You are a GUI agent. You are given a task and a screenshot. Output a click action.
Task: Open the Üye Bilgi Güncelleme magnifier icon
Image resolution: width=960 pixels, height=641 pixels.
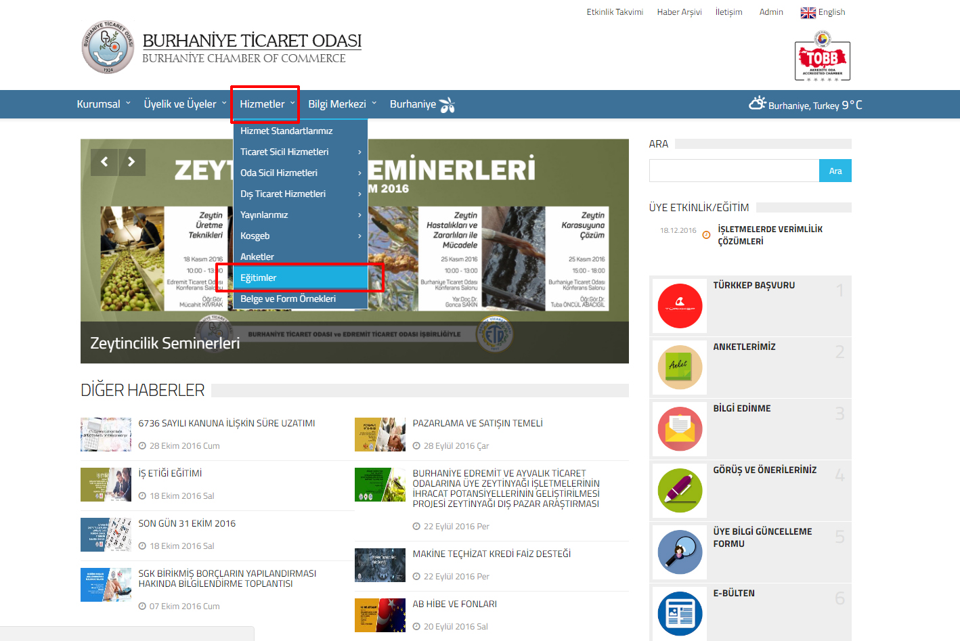[680, 552]
